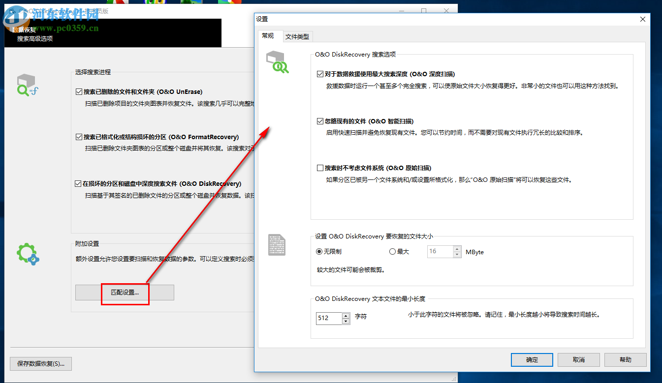Viewport: 662px width, 383px height.
Task: Select the 常规 tab in settings dialog
Action: click(x=268, y=36)
